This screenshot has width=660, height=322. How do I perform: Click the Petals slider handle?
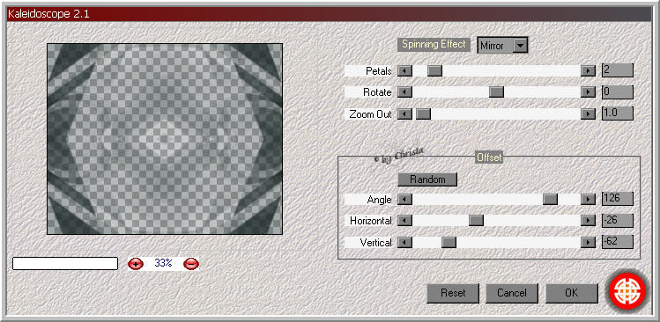coord(434,70)
